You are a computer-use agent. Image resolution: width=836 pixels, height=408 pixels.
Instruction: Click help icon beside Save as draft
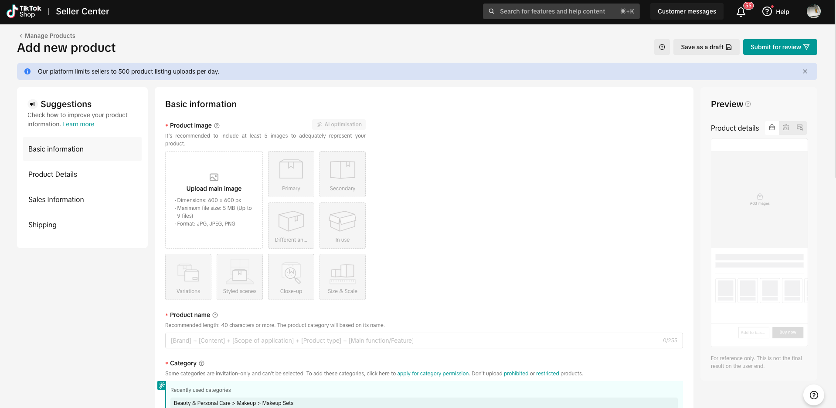point(662,47)
